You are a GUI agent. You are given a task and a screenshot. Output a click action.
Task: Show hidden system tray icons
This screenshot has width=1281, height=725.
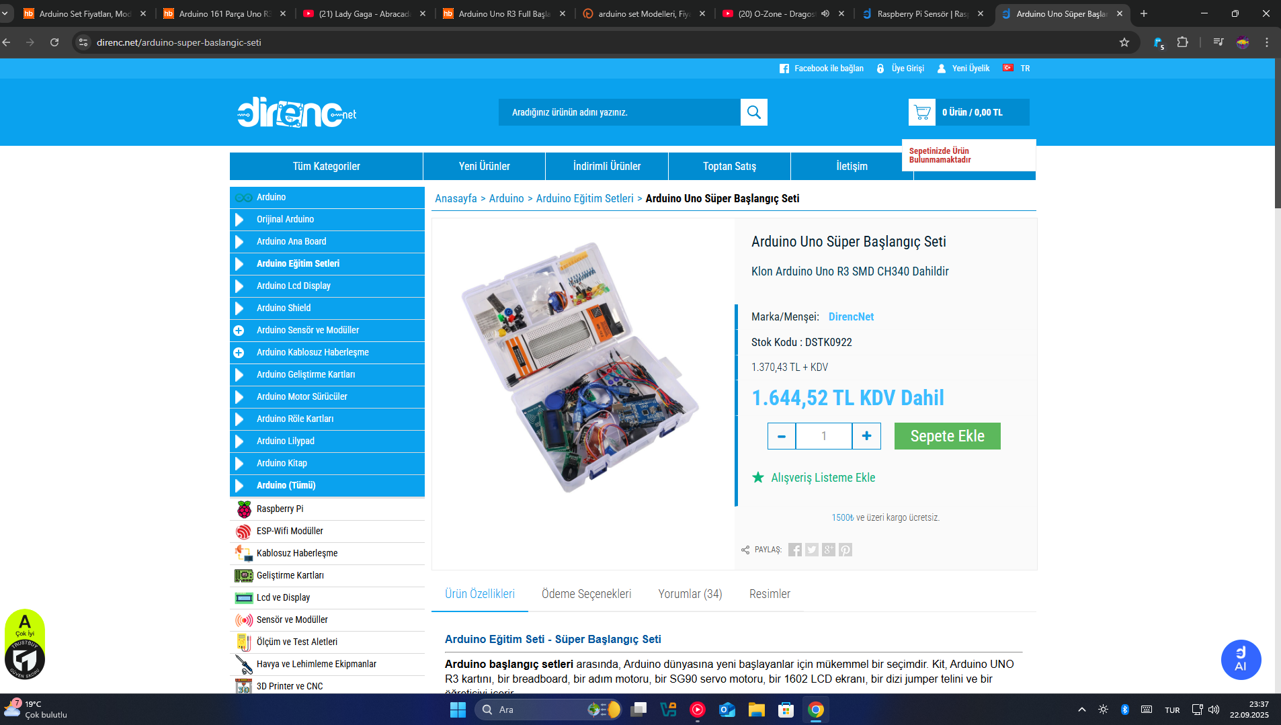point(1081,710)
